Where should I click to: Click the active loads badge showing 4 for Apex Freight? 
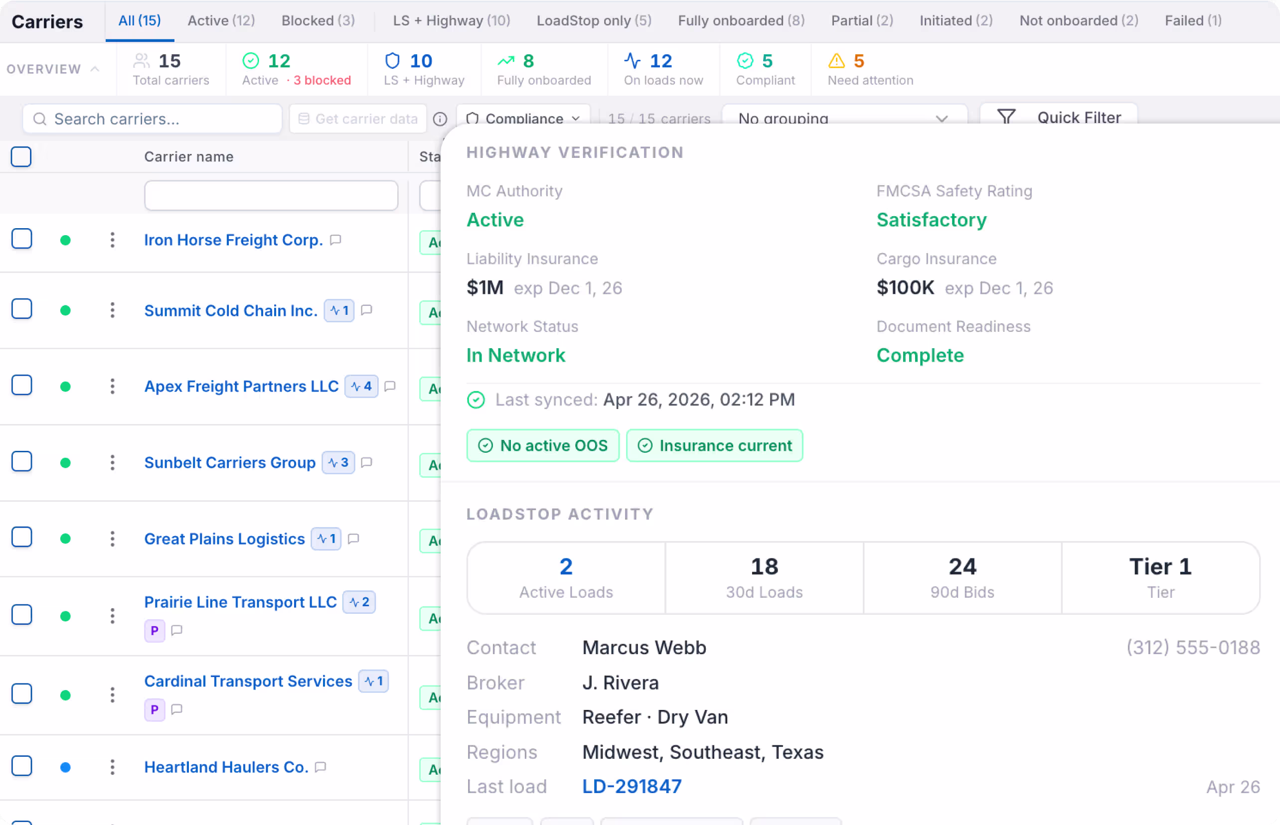361,386
